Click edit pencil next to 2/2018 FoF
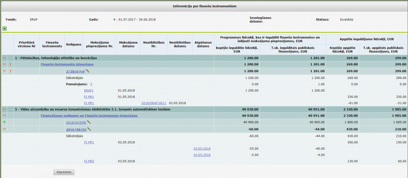408x178 pixels. pyautogui.click(x=88, y=71)
